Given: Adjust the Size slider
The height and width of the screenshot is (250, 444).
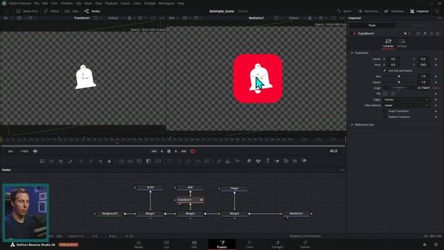Looking at the screenshot, I should (399, 76).
